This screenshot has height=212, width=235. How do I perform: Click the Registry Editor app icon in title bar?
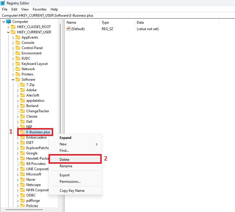pyautogui.click(x=3, y=3)
